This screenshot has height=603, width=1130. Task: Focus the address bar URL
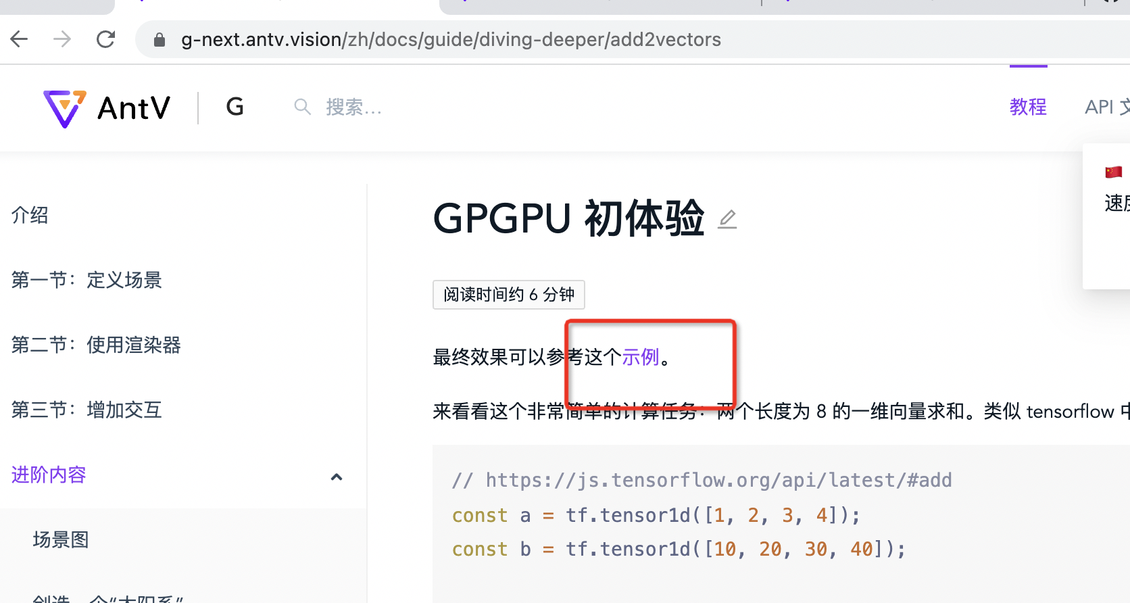click(451, 40)
